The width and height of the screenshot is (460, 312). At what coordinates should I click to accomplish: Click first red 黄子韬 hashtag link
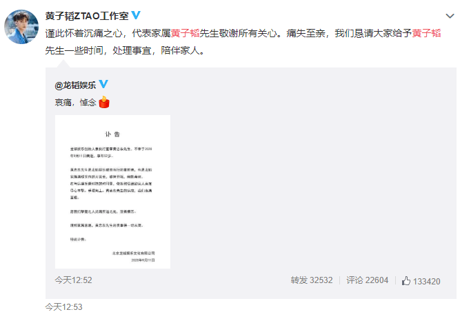click(x=185, y=33)
